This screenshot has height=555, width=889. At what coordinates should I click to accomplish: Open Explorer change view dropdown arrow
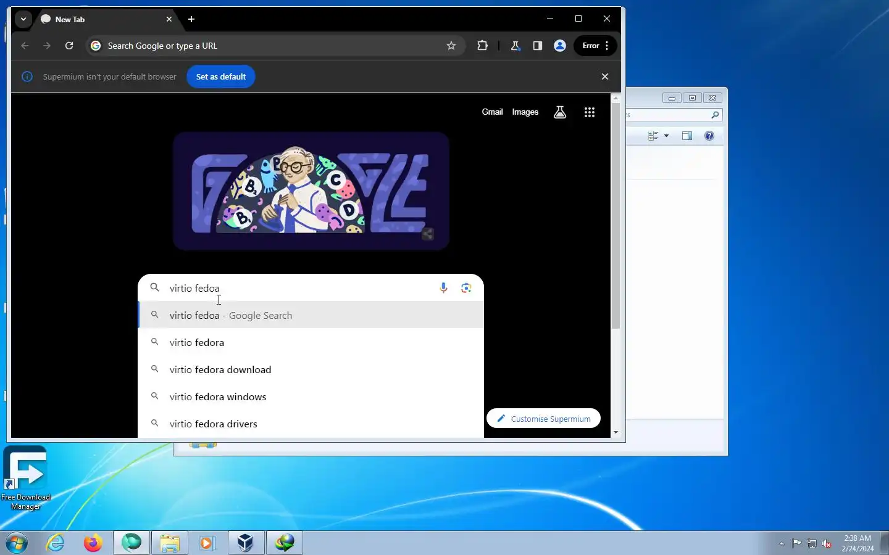pos(666,136)
